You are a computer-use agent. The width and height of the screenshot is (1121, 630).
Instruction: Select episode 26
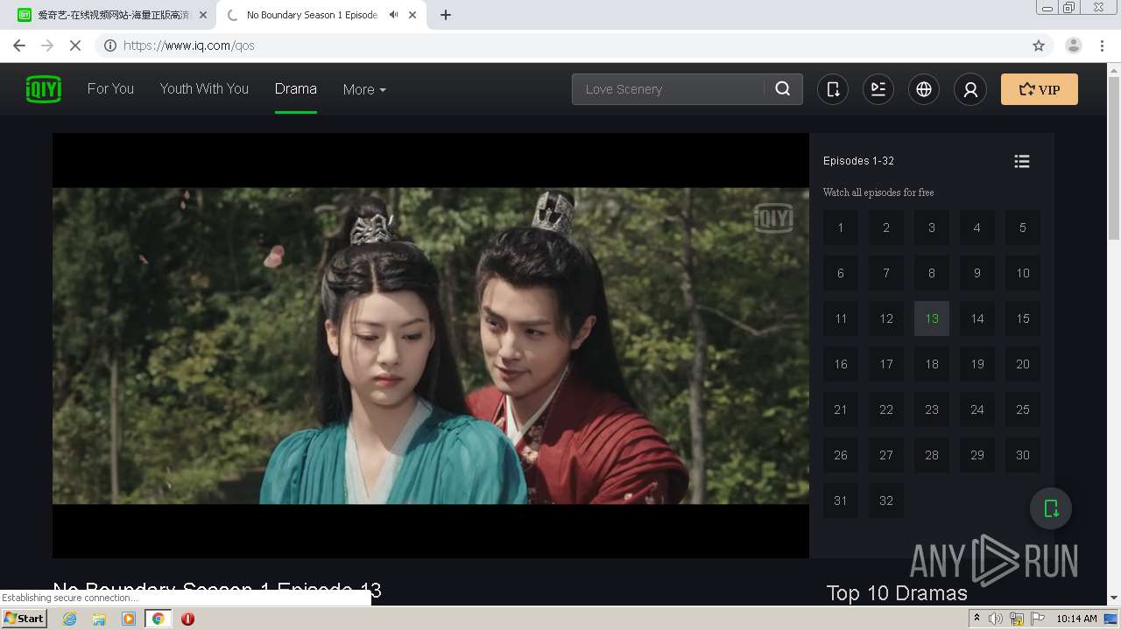point(841,455)
